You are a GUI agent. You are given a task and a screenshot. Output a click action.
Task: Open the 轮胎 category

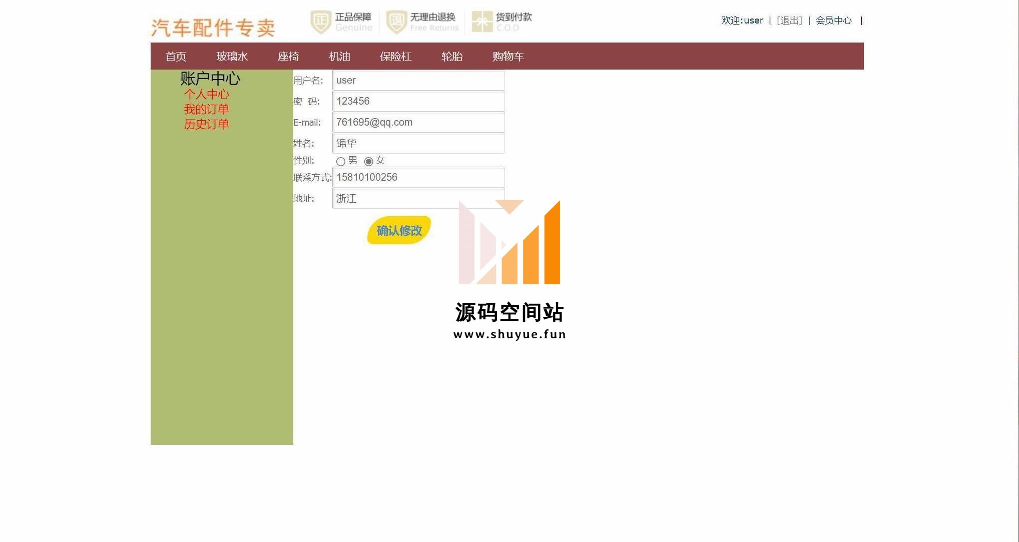pos(452,57)
